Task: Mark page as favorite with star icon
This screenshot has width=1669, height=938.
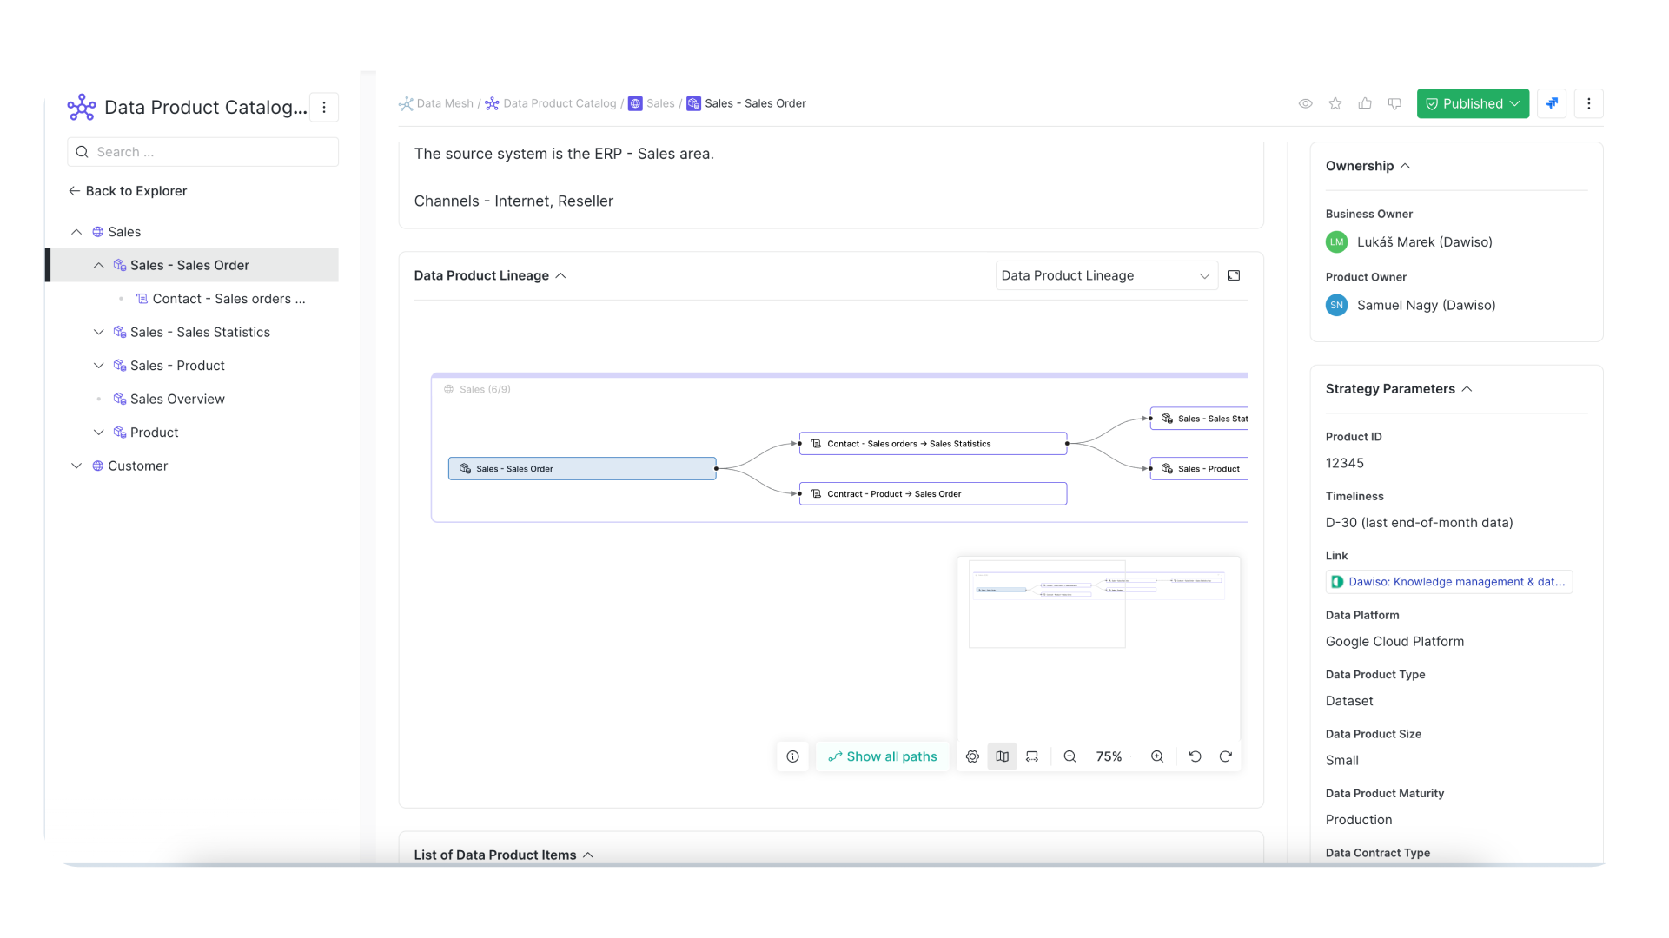Action: click(x=1335, y=103)
